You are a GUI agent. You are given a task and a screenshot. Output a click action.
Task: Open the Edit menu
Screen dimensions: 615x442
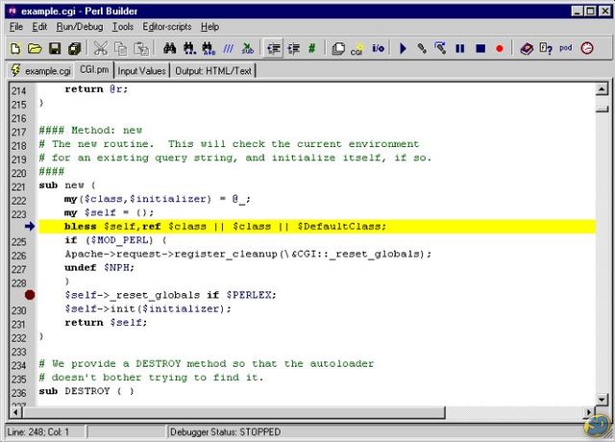point(39,27)
